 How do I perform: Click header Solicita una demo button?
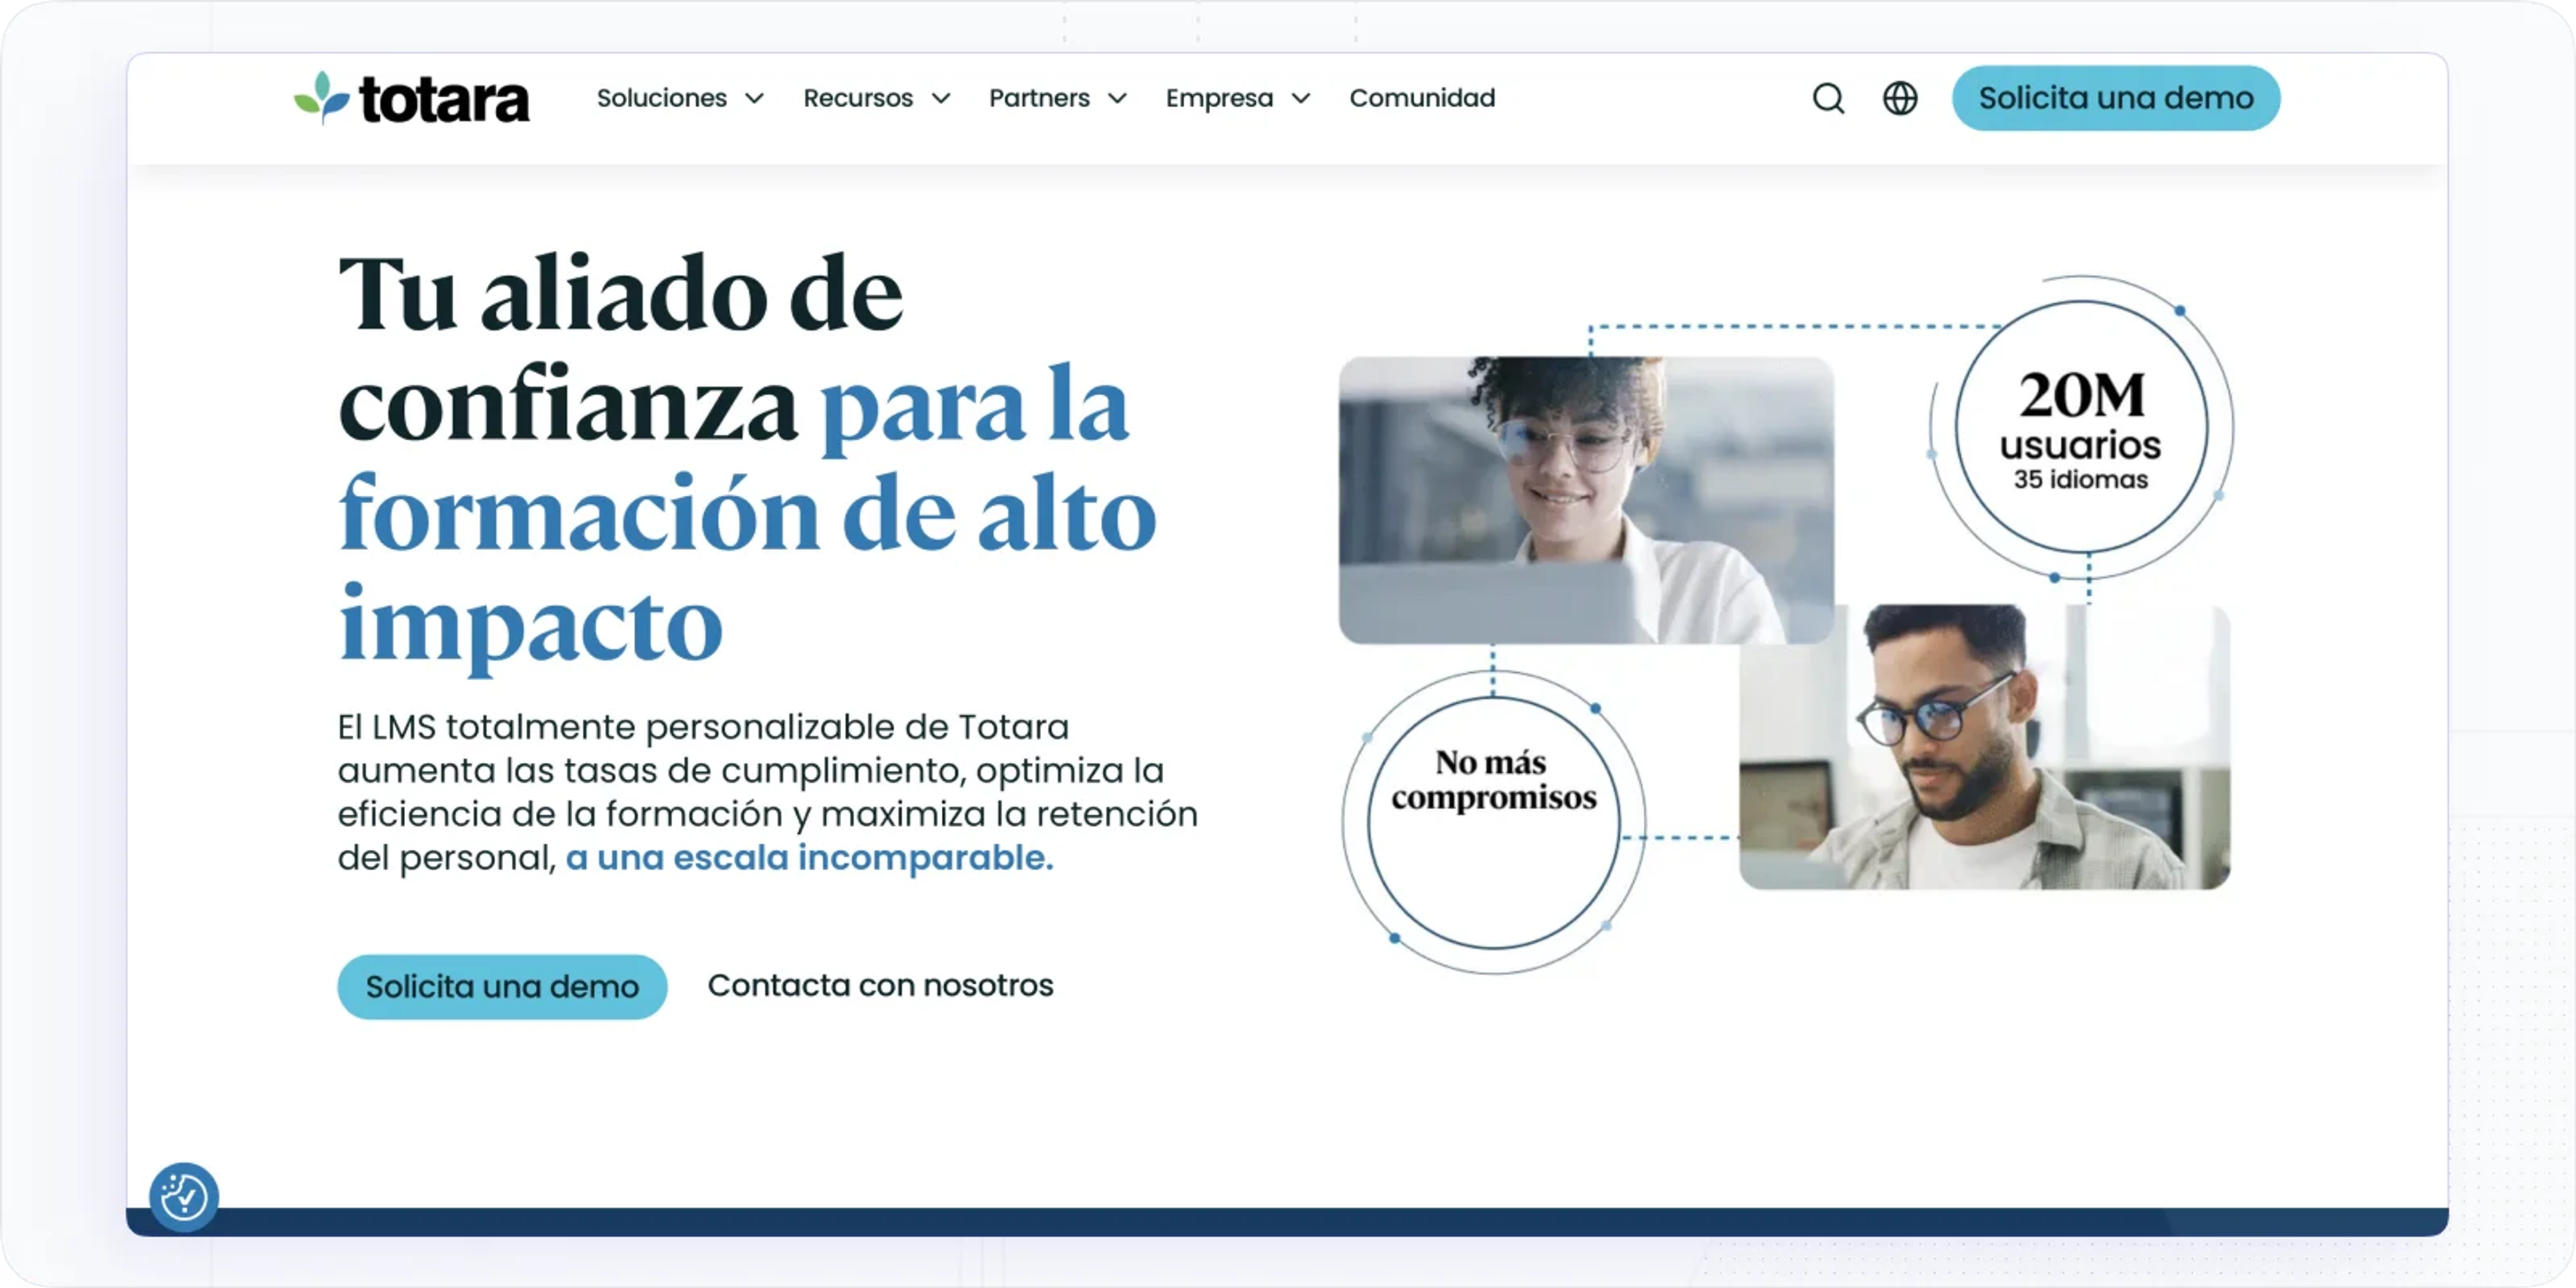tap(2116, 98)
